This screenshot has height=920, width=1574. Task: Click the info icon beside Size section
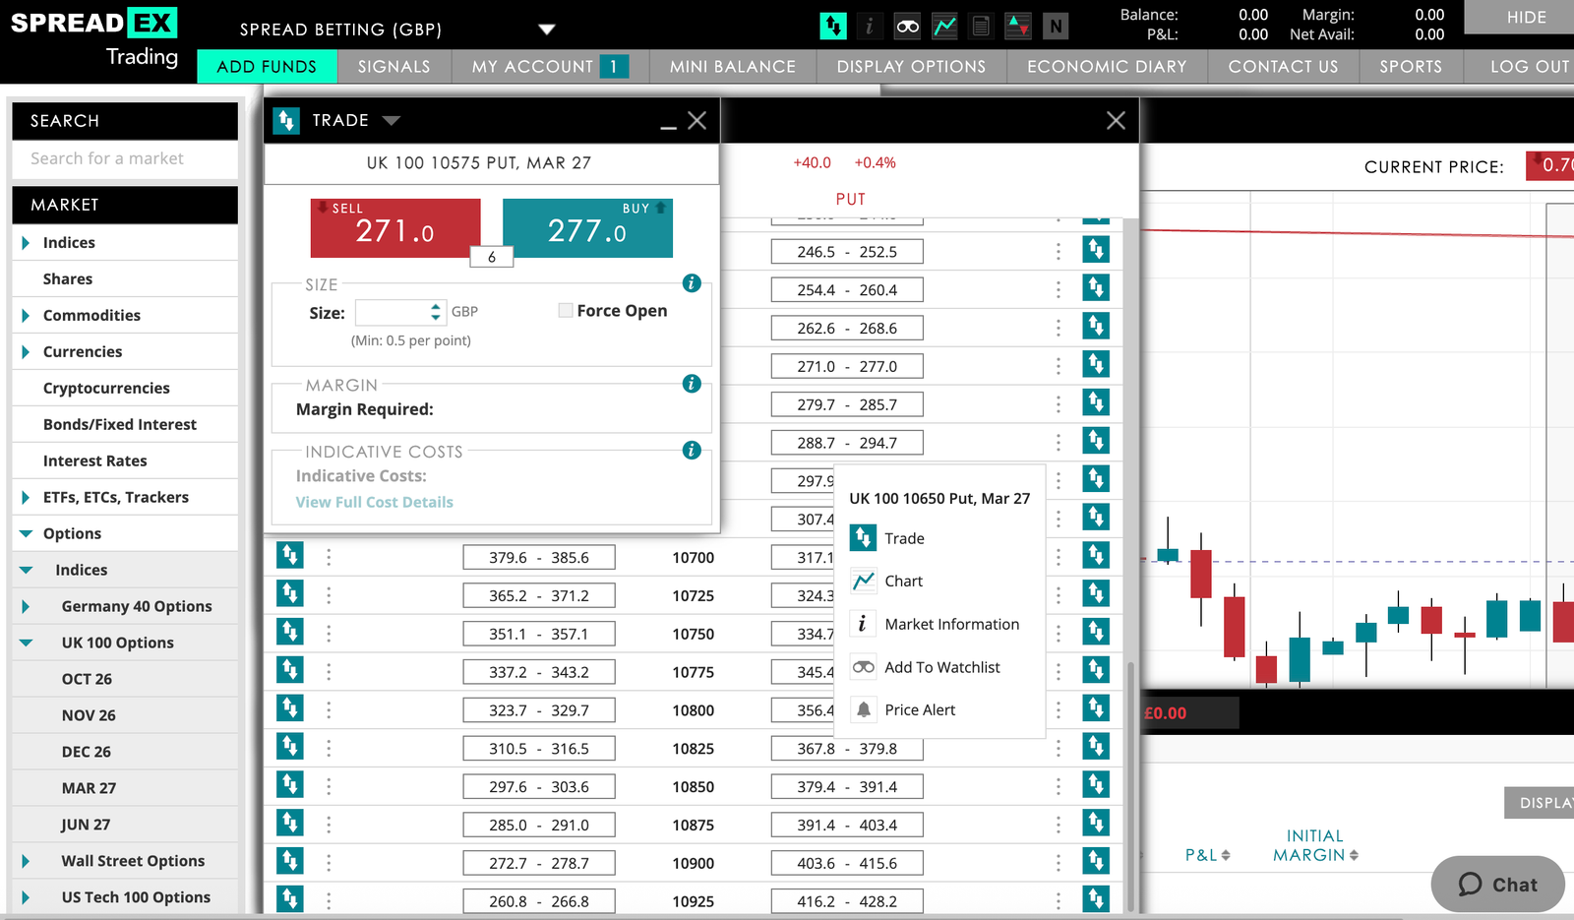(692, 283)
